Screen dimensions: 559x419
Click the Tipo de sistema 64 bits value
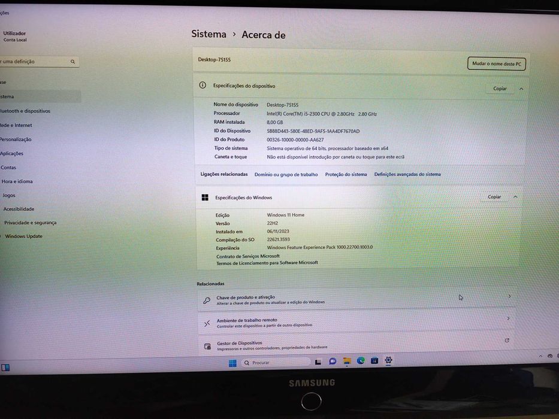pos(327,148)
